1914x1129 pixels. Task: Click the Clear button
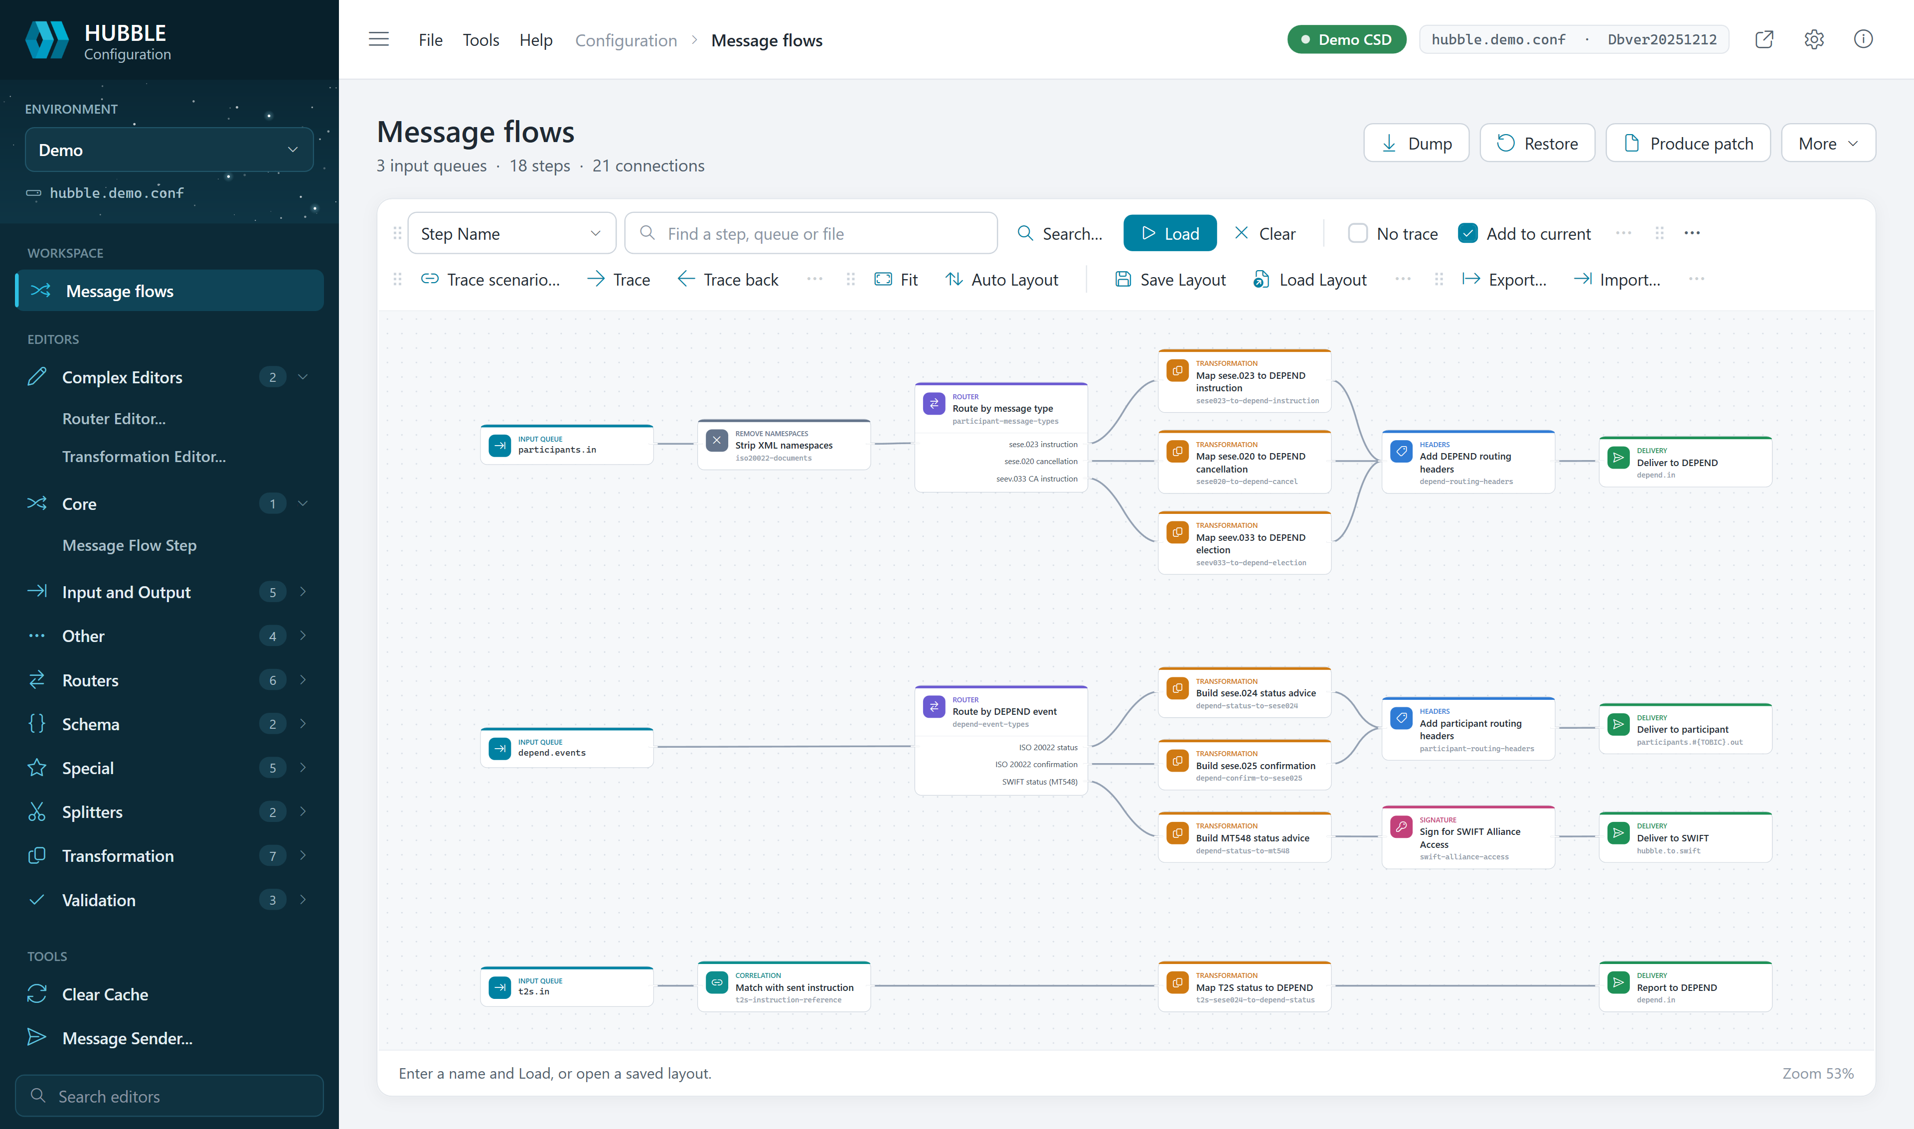pos(1265,233)
